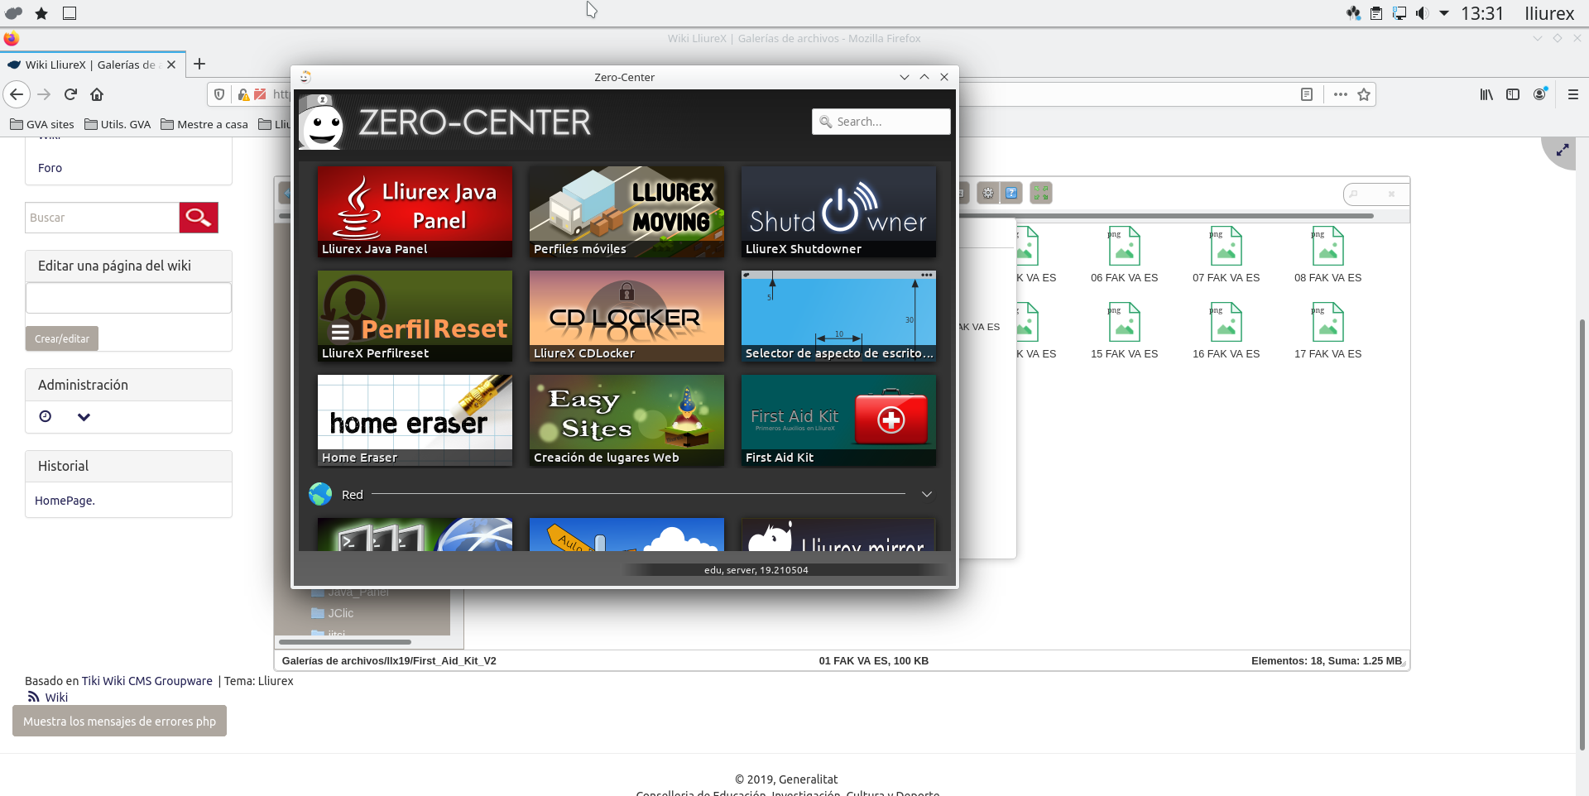Bookmark this page with the star
This screenshot has height=796, width=1589.
(x=1364, y=94)
